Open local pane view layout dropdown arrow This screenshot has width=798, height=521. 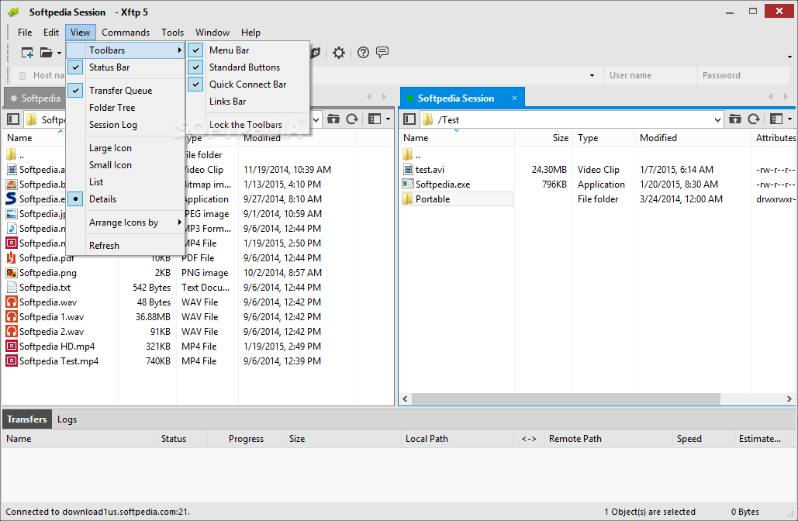coord(388,119)
